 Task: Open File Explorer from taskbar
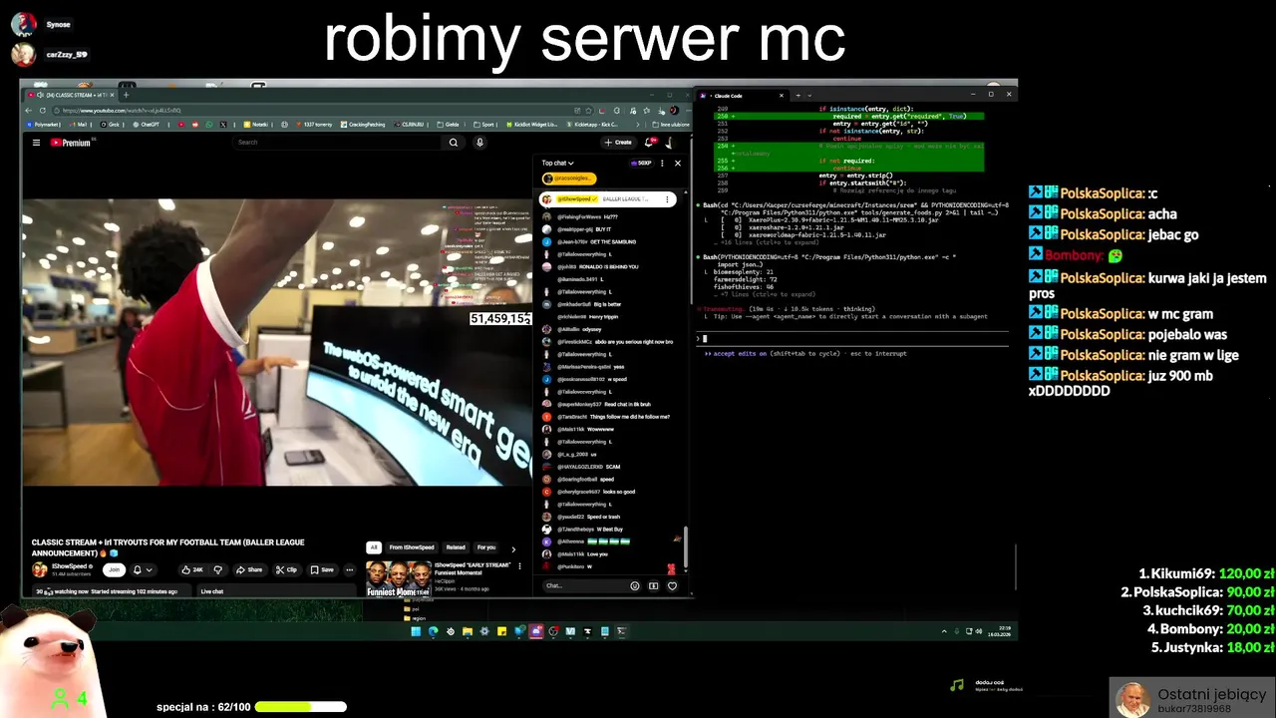pos(468,631)
